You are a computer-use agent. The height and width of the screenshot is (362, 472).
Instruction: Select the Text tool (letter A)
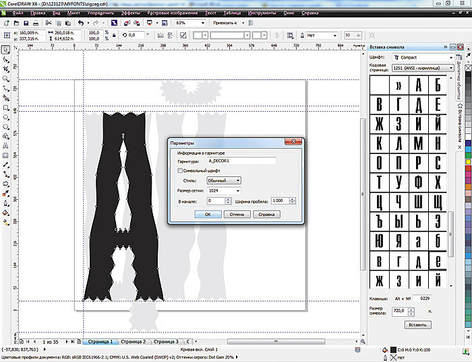pyautogui.click(x=5, y=145)
